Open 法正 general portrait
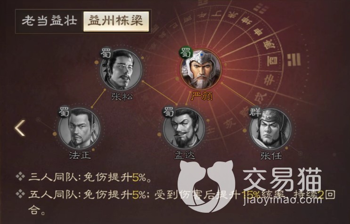Screen dimensions: 350x224 (x=79, y=128)
